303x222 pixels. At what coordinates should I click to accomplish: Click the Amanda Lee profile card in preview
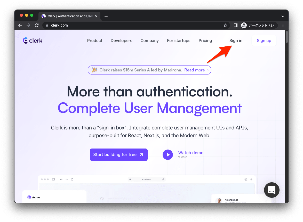[242, 199]
